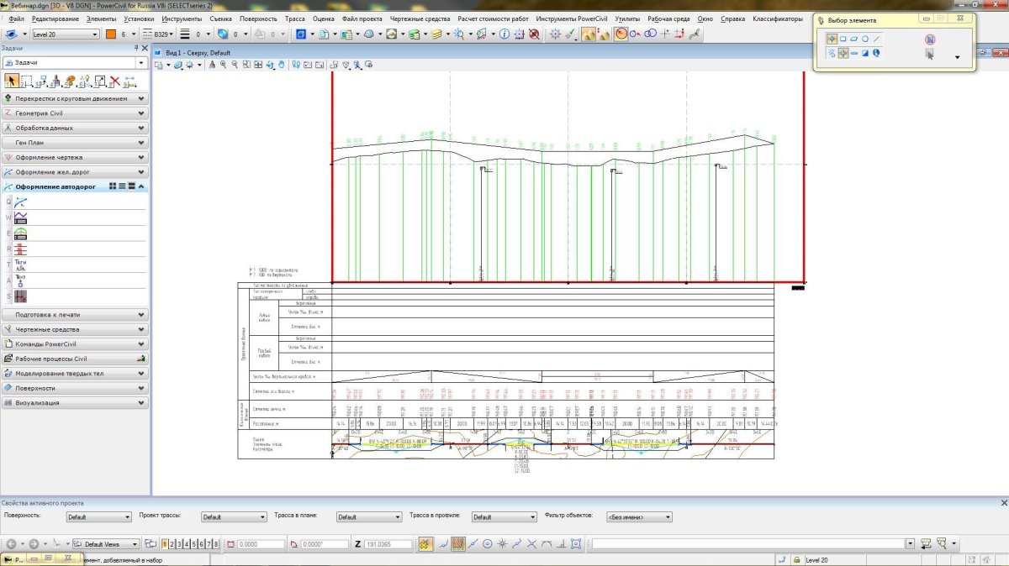Activate the Pan view hand icon
The width and height of the screenshot is (1009, 566).
pyautogui.click(x=283, y=65)
